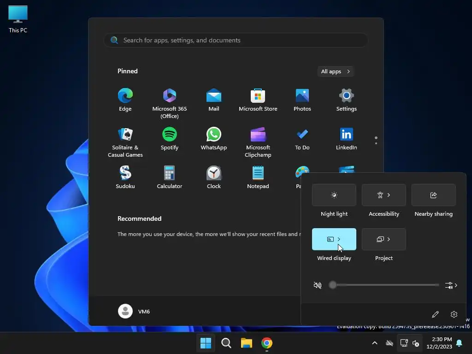Click the This PC desktop icon

(18, 19)
